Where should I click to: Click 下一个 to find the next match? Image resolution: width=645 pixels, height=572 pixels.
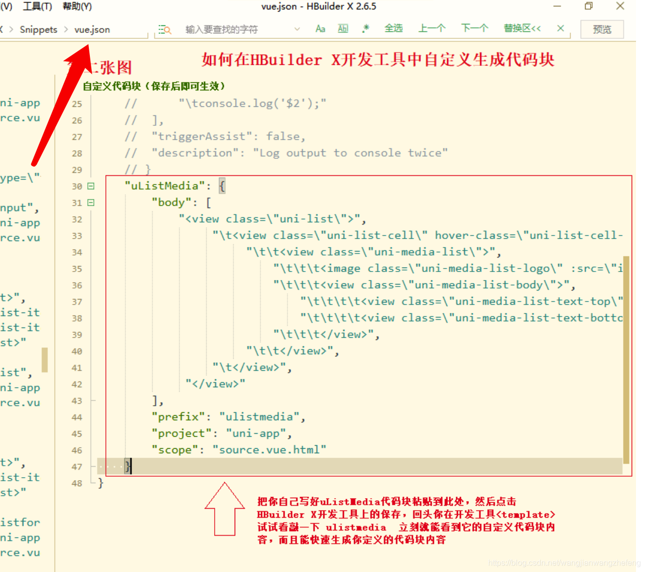click(474, 28)
